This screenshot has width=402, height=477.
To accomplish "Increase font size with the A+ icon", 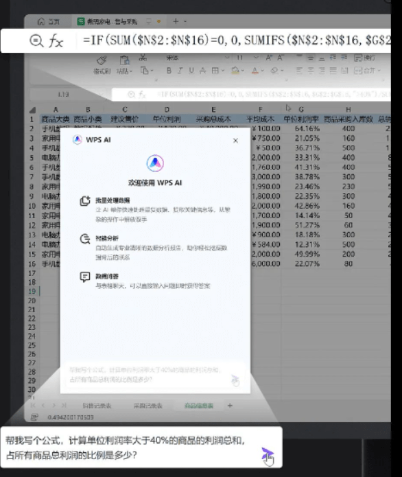I will click(269, 58).
